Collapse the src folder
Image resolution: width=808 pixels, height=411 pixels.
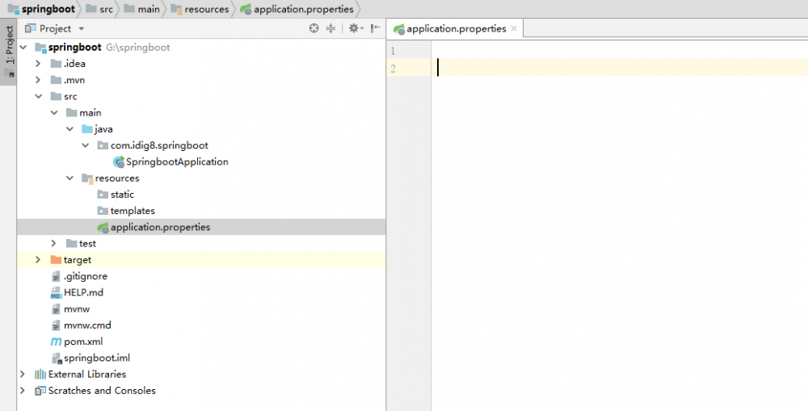38,96
